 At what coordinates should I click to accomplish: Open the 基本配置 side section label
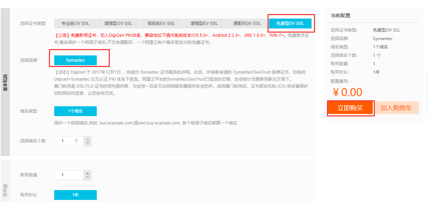[x=5, y=82]
